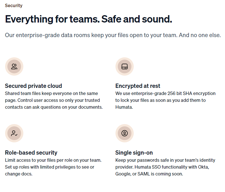Screen dimensions: 225x192
Task: Select the Role-based security heading
Action: 31,153
